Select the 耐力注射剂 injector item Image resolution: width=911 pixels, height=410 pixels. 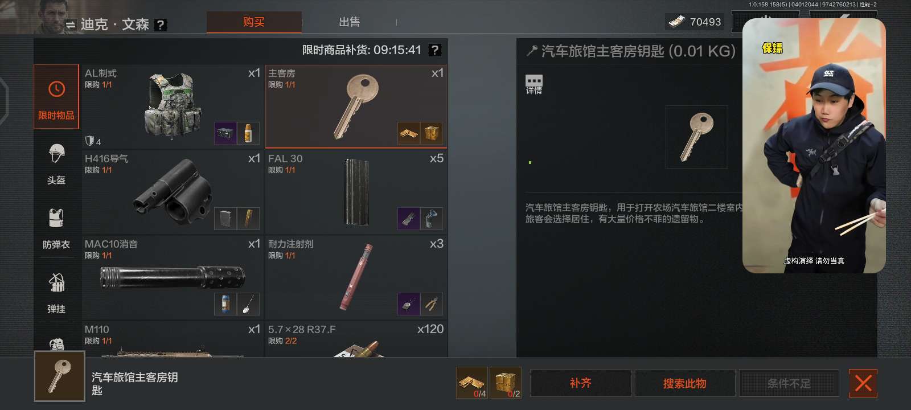coord(356,277)
